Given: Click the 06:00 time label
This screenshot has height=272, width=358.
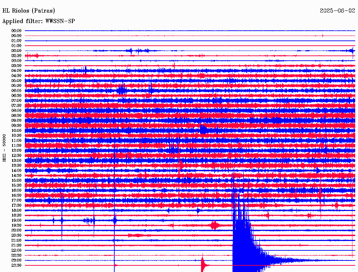Looking at the screenshot, I should click(16, 90).
